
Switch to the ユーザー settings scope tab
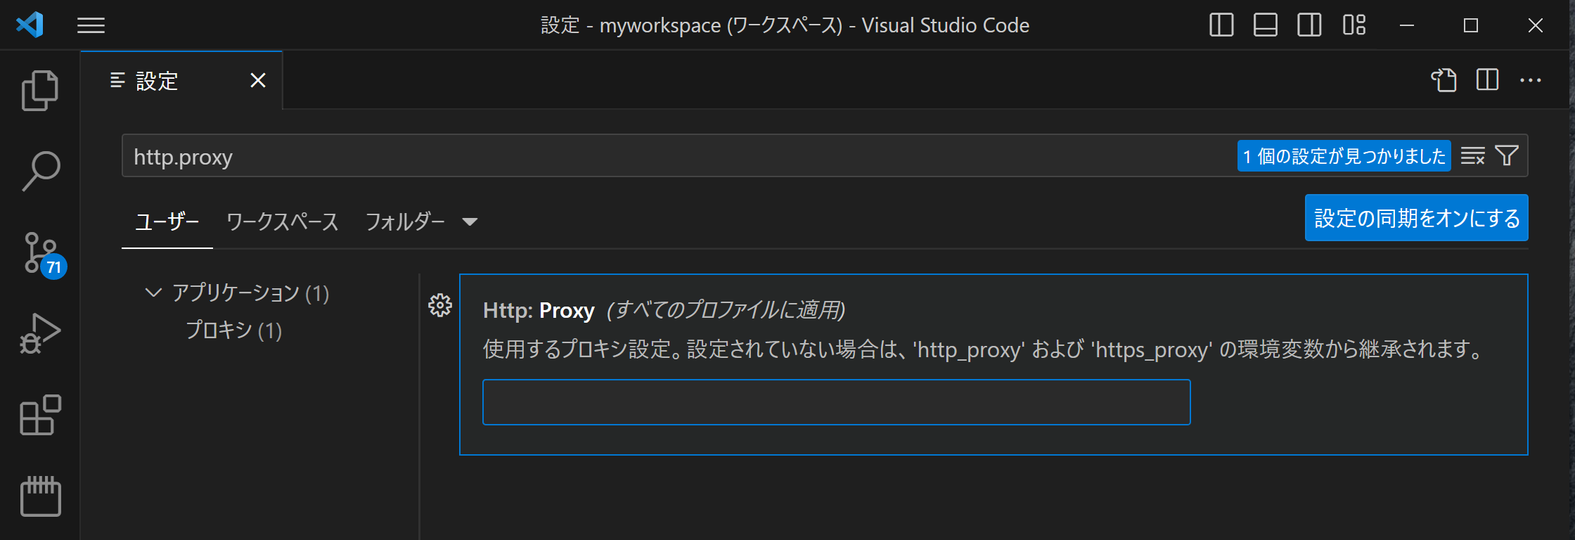pos(167,222)
